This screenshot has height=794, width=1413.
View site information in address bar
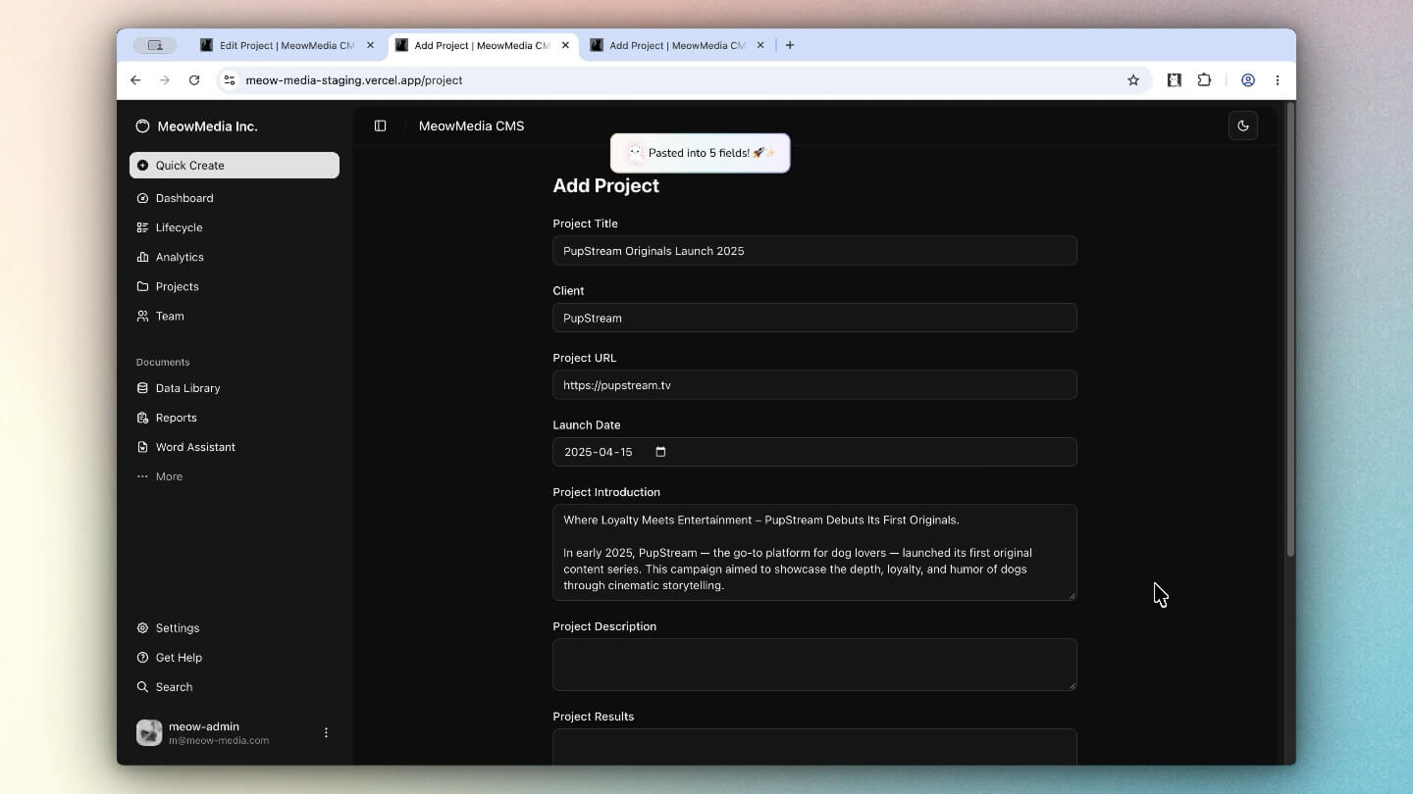click(230, 80)
